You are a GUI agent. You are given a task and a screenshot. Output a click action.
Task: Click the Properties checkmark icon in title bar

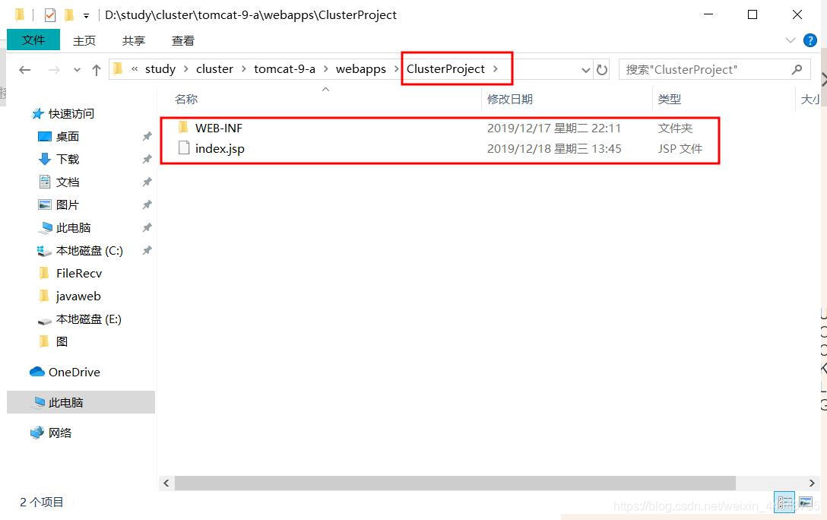click(50, 15)
